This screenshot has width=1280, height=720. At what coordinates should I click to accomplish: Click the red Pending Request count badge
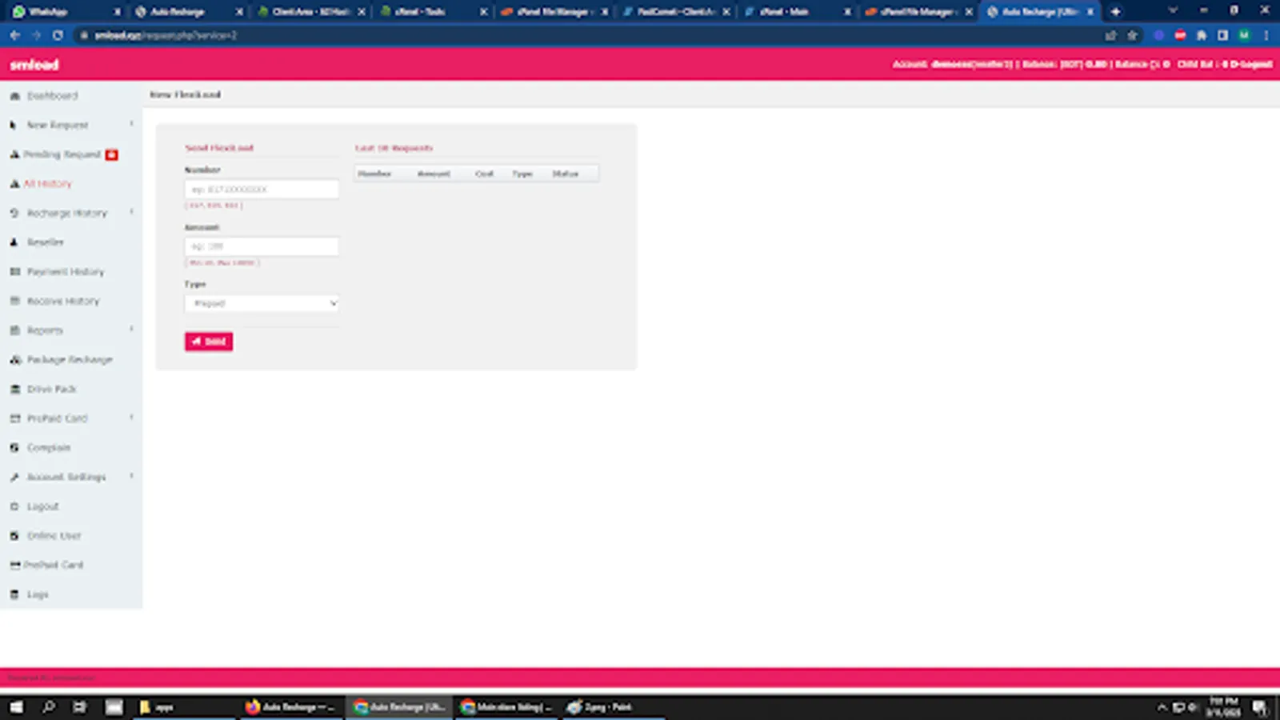tap(112, 154)
